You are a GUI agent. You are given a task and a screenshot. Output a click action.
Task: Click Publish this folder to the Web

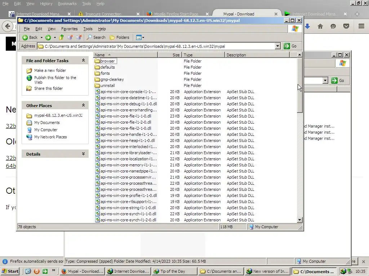55,80
